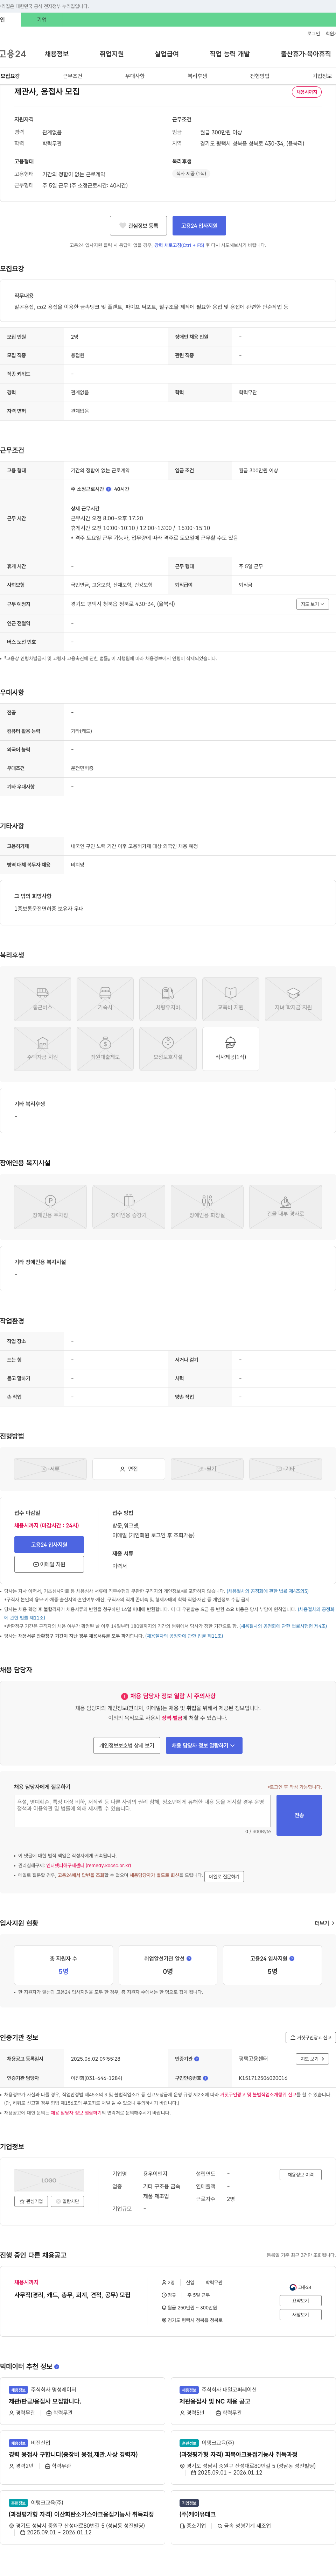This screenshot has width=336, height=2576.
Task: Click the 관심기업 star button
Action: [x=31, y=2201]
